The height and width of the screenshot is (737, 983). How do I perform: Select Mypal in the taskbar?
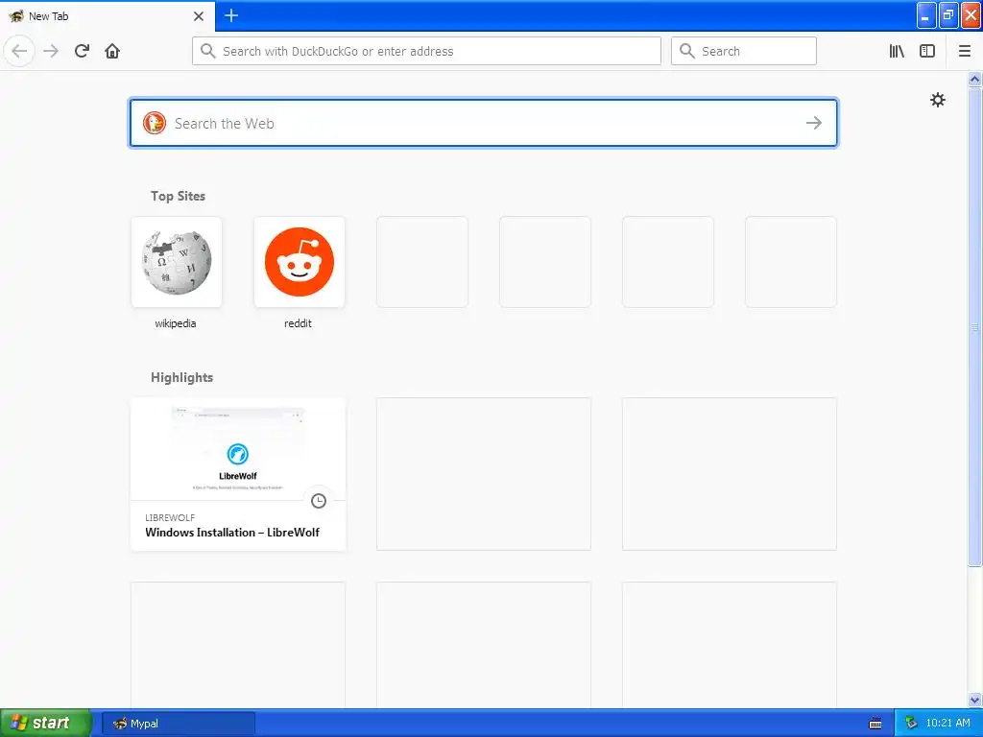click(x=178, y=724)
